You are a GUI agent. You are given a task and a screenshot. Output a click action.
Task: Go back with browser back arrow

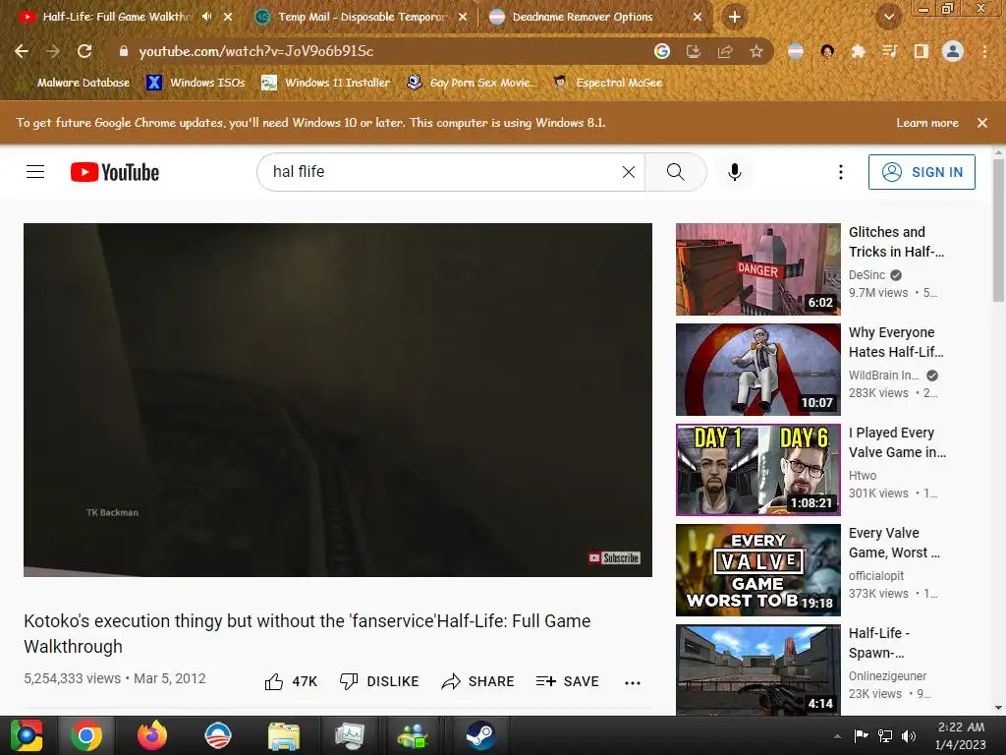[x=22, y=51]
